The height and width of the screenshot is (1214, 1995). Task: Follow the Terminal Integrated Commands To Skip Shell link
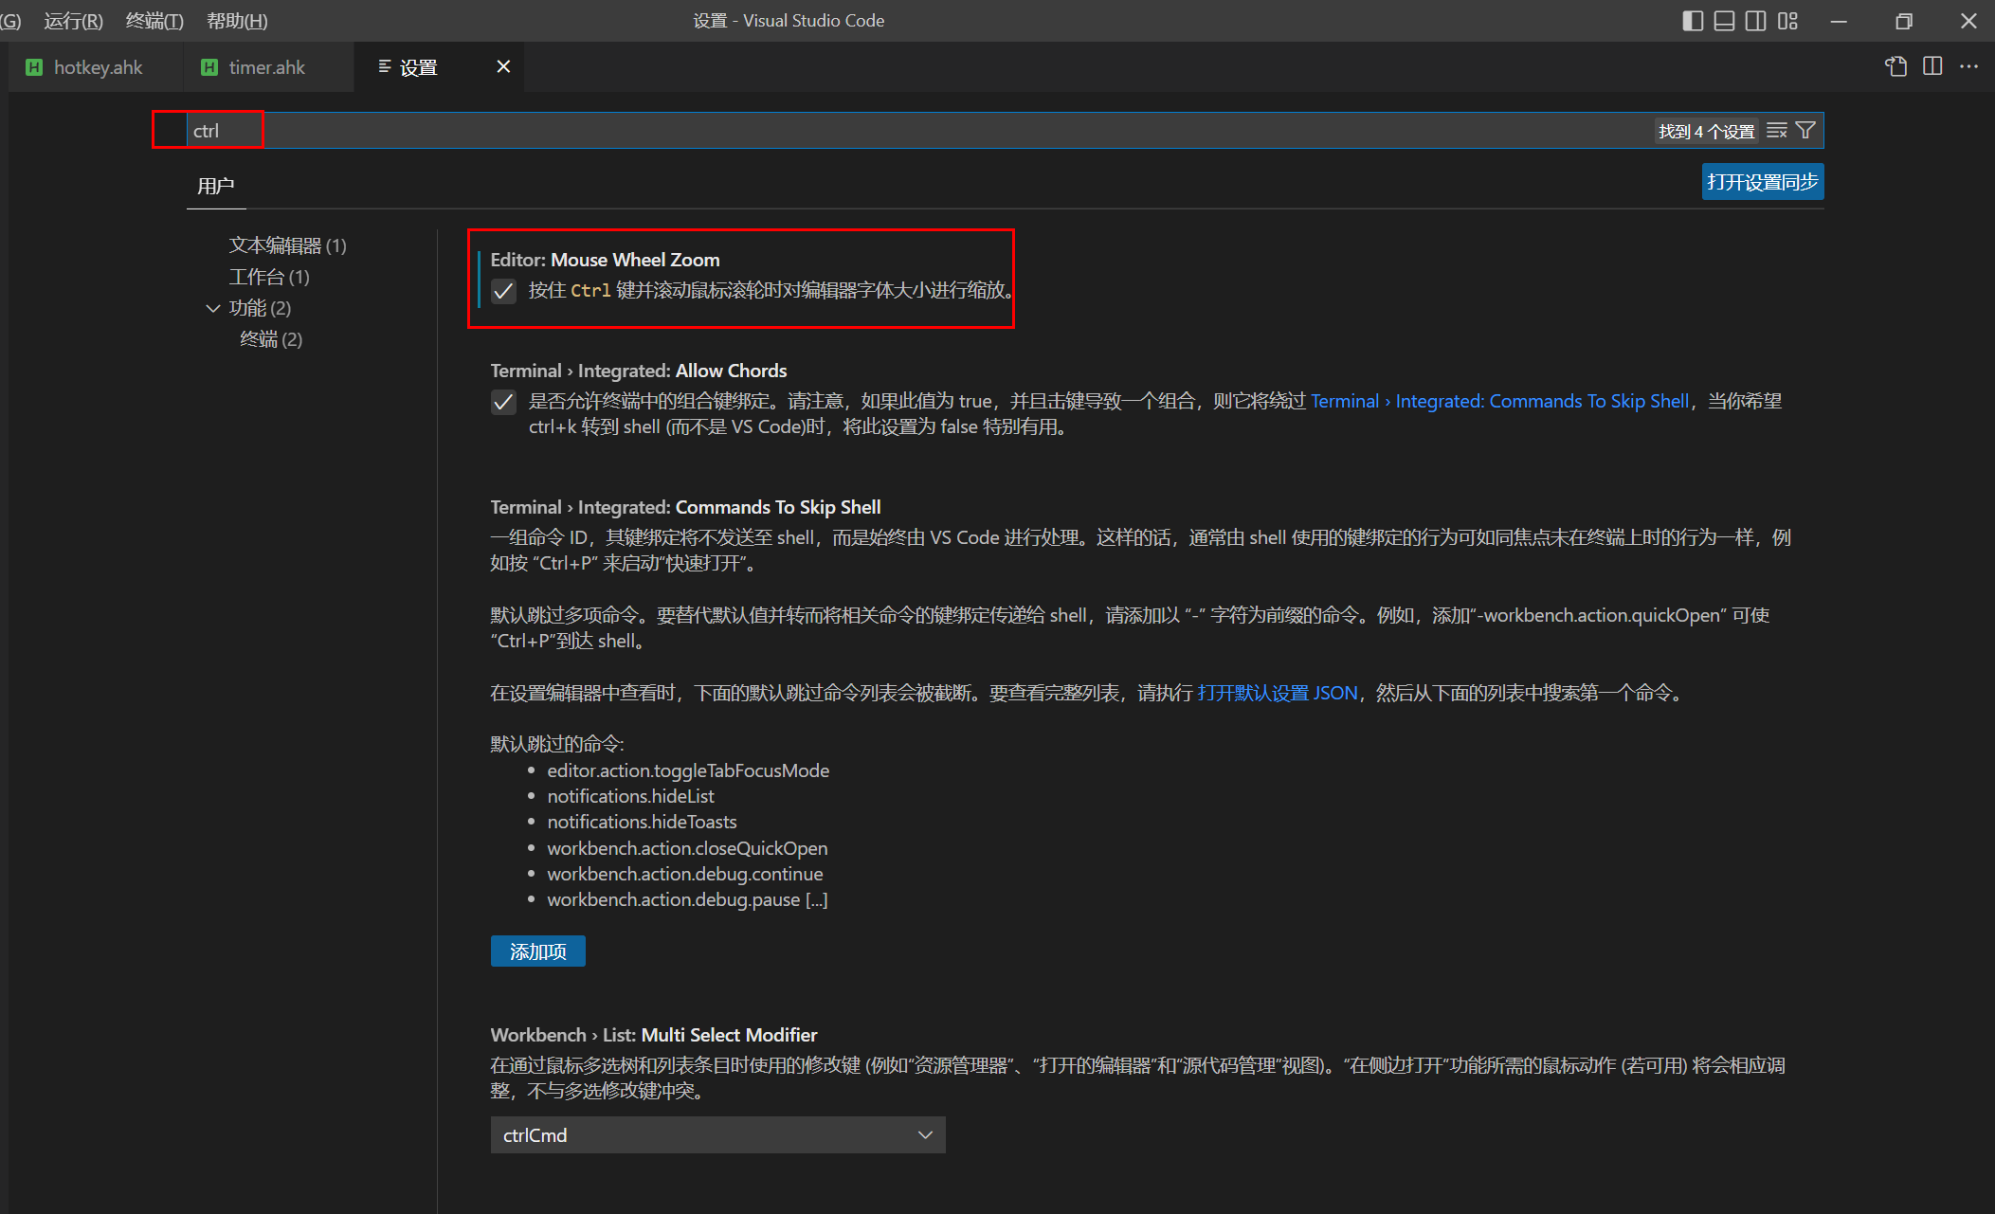click(1499, 401)
